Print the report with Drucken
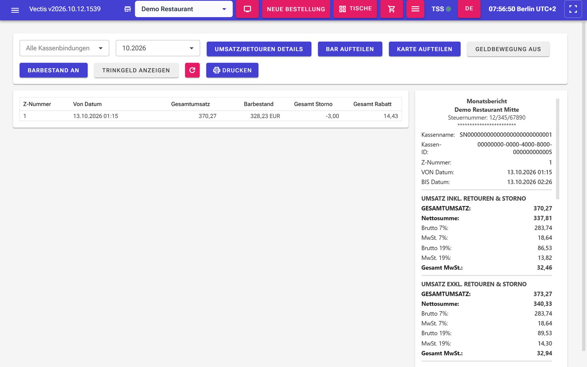 click(x=232, y=70)
